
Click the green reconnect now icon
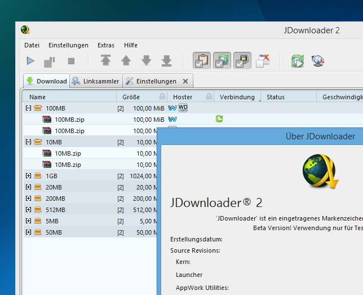[x=298, y=61]
